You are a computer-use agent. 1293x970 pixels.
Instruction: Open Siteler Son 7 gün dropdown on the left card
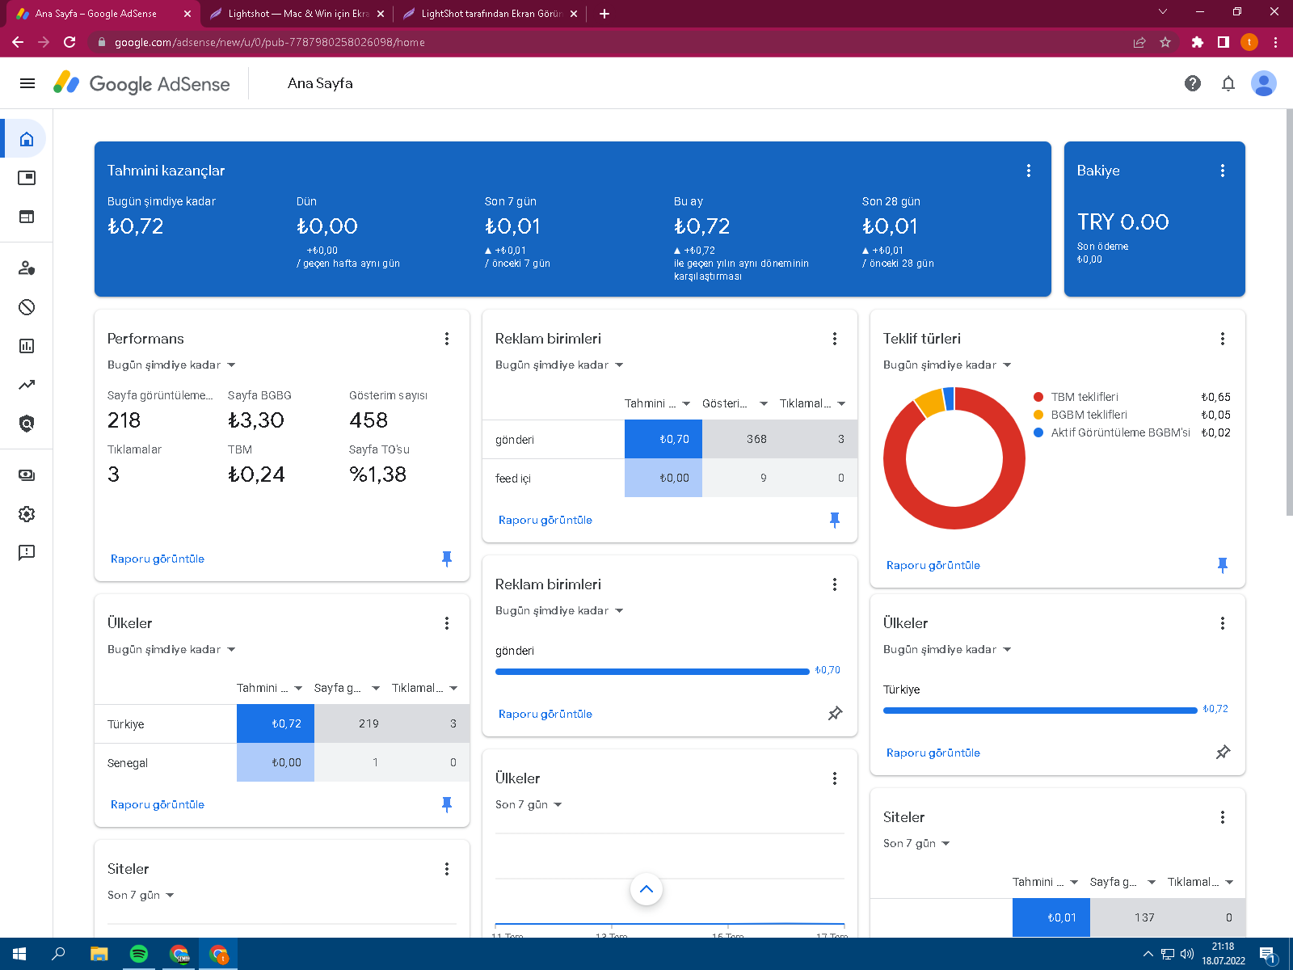click(141, 896)
